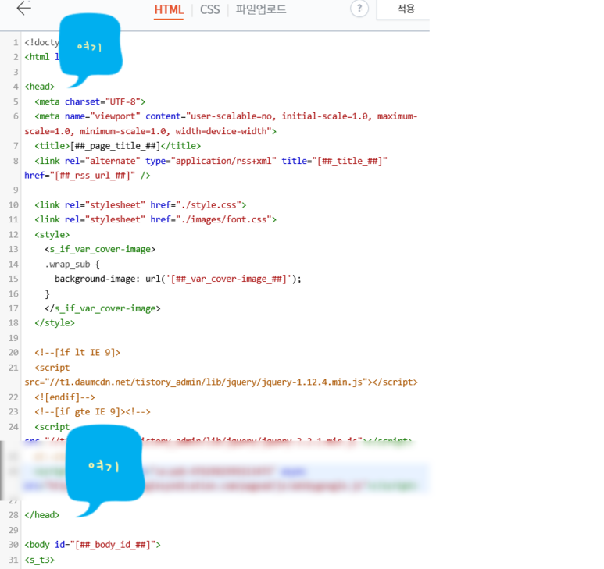The image size is (604, 569).
Task: Open the 파일업로드 tab
Action: click(261, 9)
